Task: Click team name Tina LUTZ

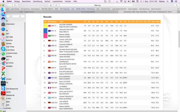Action: (63, 67)
